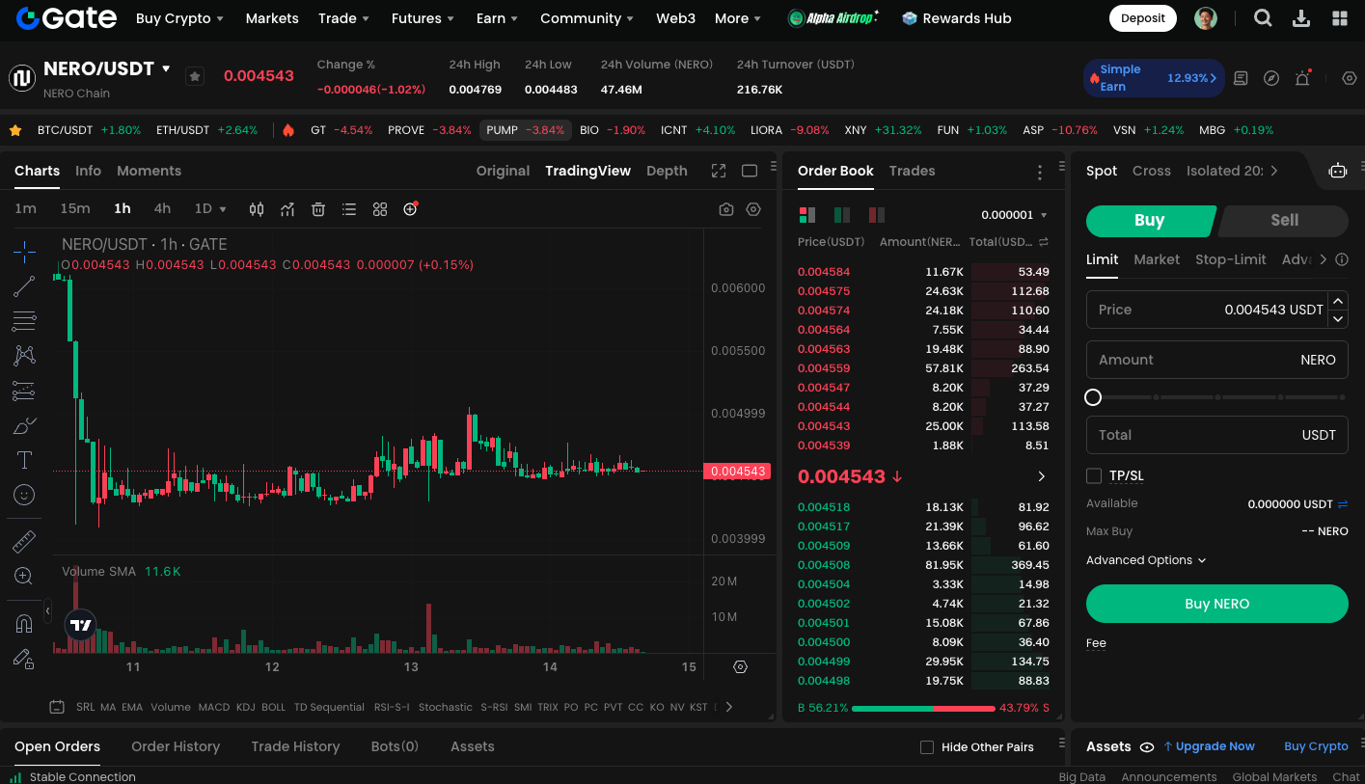Toggle the magnet snap mode
Screen dimensions: 1365x784
click(24, 624)
